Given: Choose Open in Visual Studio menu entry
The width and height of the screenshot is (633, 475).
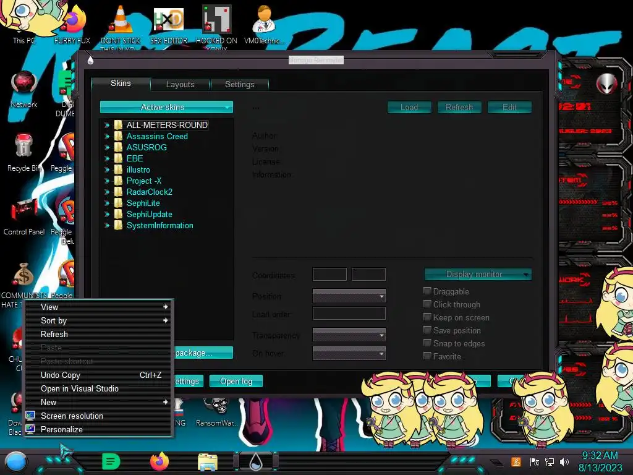Looking at the screenshot, I should [x=100, y=388].
